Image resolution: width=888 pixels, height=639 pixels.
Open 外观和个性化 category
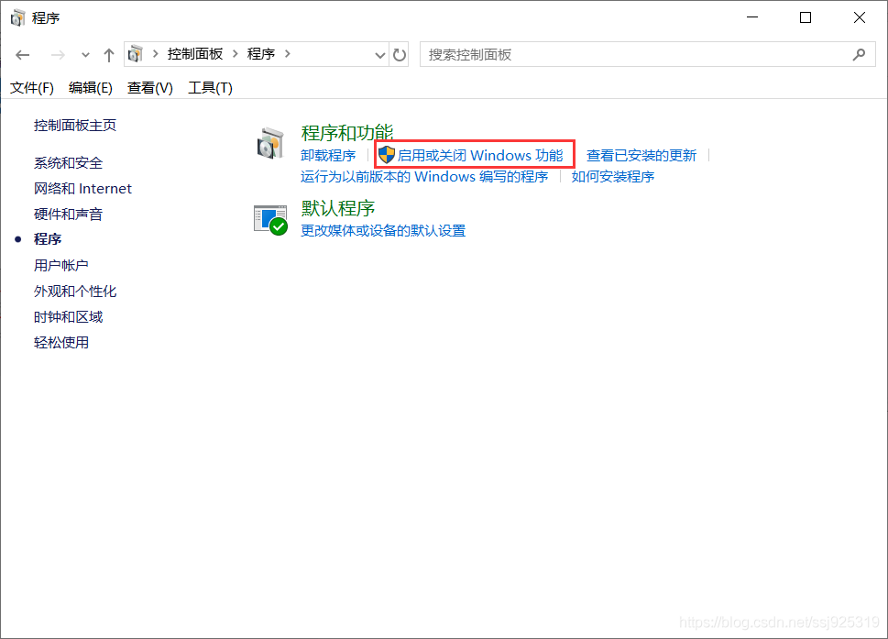click(x=75, y=292)
